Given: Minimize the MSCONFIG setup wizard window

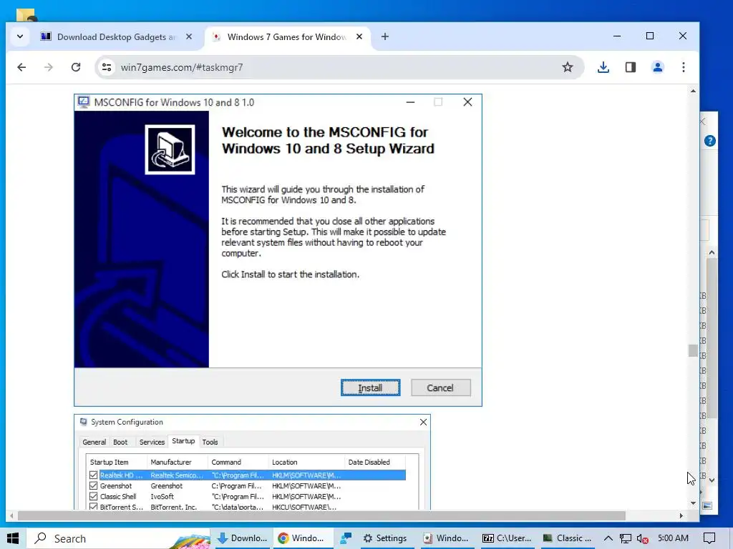Looking at the screenshot, I should pyautogui.click(x=410, y=102).
